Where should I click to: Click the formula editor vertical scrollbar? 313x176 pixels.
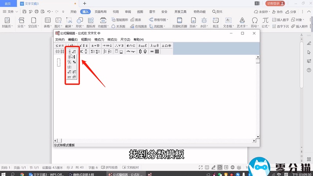257,98
